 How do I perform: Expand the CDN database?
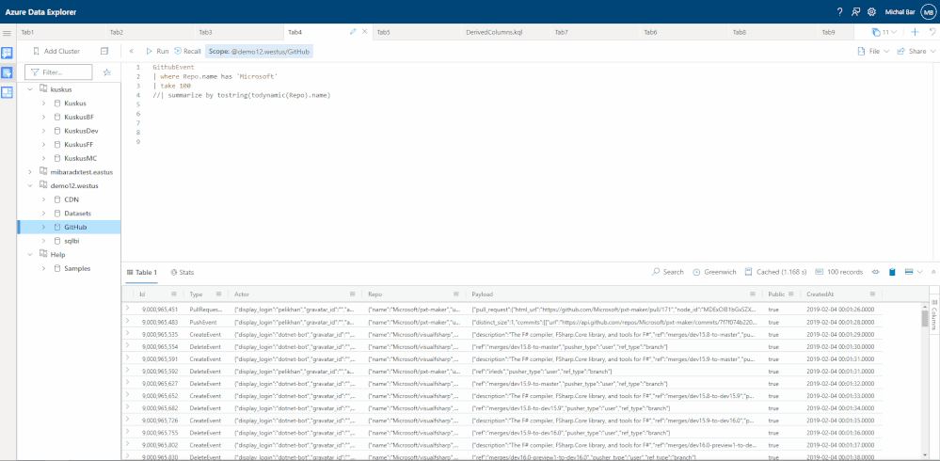pos(43,199)
